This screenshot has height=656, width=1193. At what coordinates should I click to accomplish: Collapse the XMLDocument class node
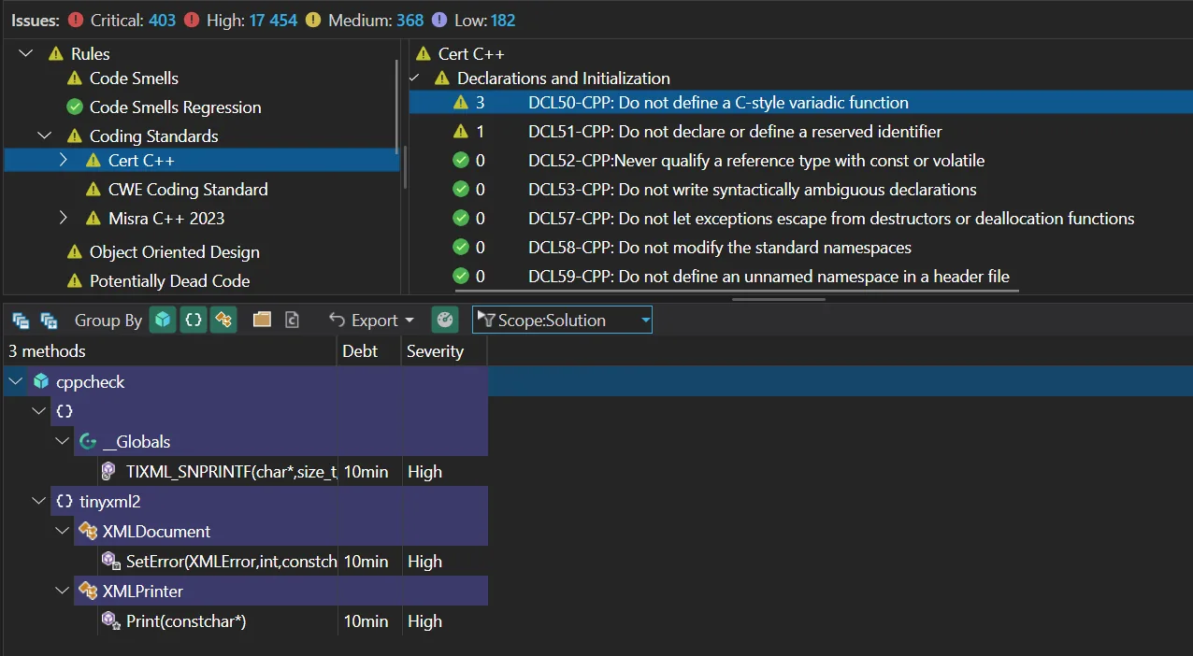pyautogui.click(x=62, y=531)
